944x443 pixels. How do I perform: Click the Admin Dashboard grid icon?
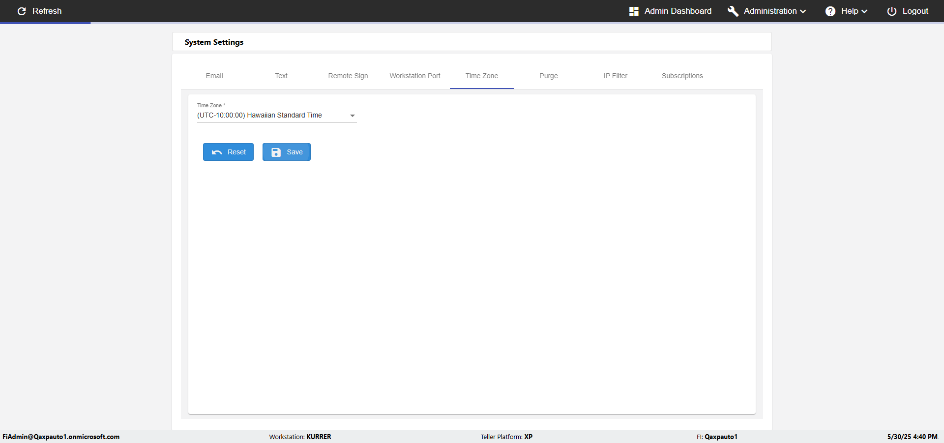634,11
